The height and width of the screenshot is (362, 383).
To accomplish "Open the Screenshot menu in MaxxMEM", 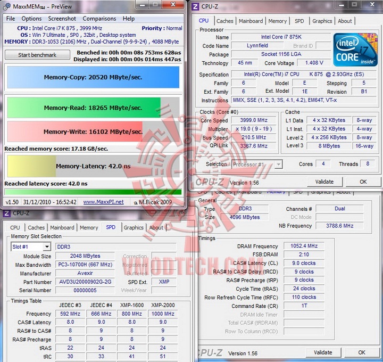I will 62,19.
